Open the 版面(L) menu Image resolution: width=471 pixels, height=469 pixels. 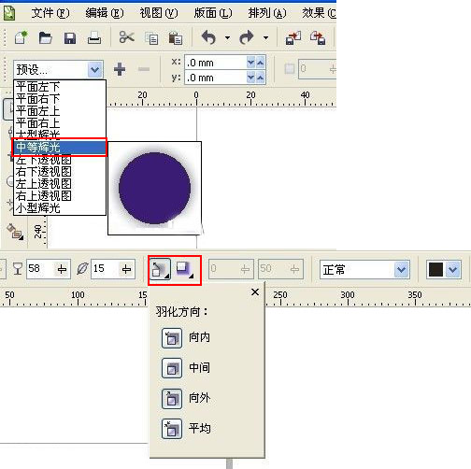click(x=213, y=13)
